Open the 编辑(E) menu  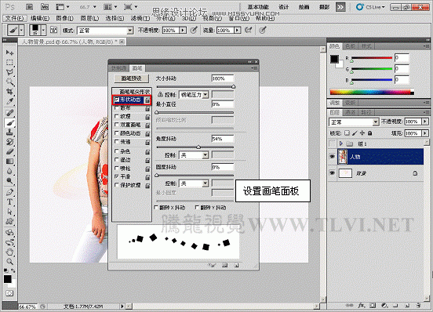40,18
